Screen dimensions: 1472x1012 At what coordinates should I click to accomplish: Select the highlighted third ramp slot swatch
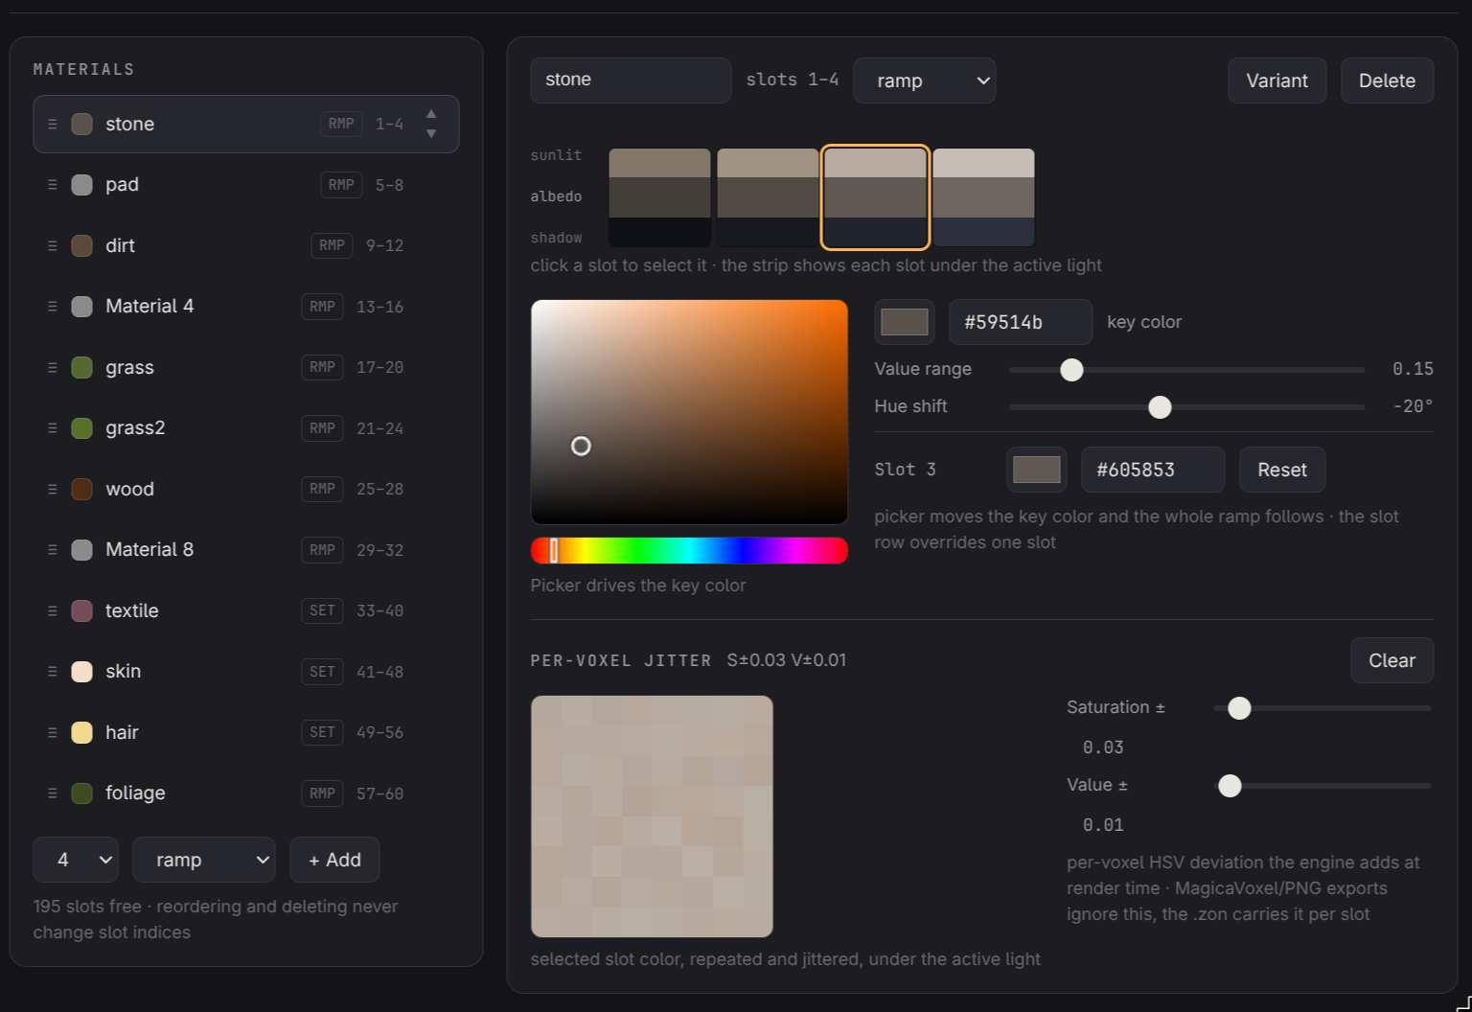point(876,197)
